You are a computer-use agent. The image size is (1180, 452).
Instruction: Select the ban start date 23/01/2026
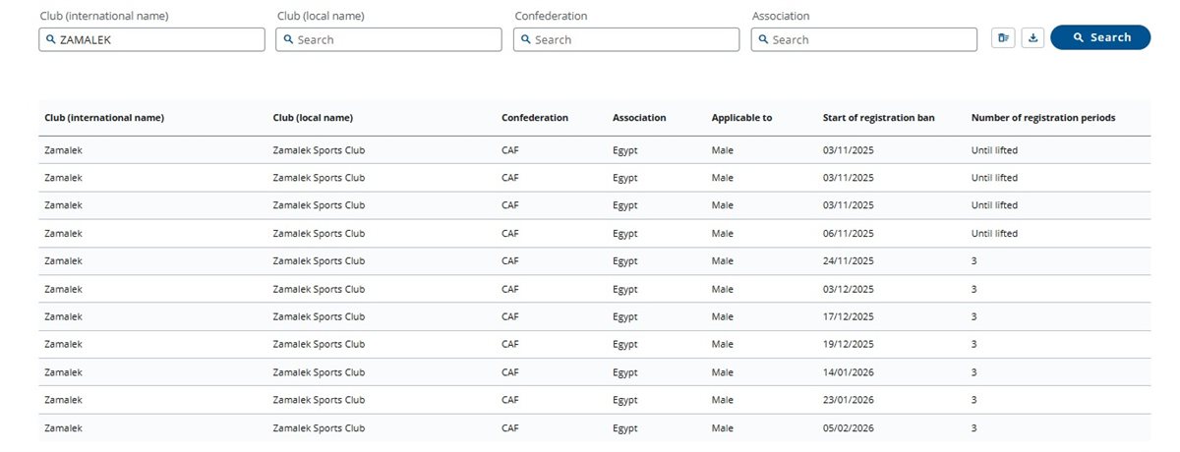click(x=849, y=401)
